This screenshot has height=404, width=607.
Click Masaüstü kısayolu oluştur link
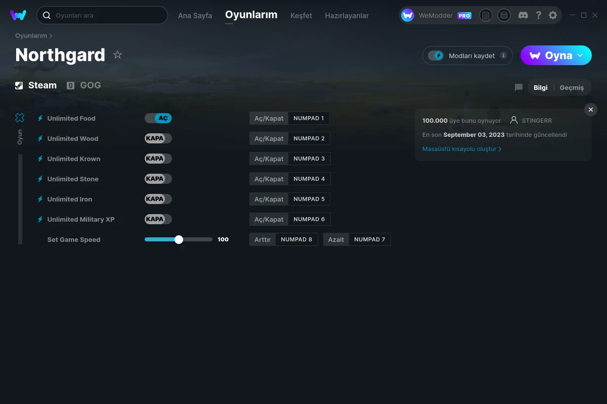pyautogui.click(x=462, y=149)
